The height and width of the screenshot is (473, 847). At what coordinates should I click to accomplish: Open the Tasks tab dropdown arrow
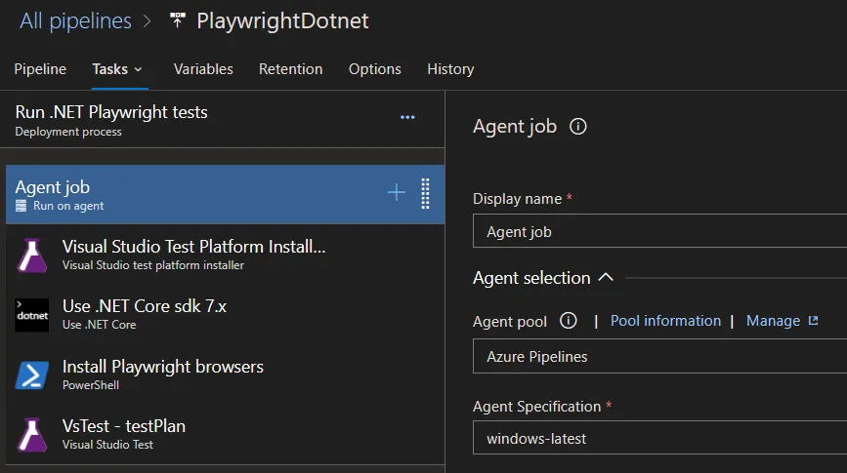coord(138,69)
